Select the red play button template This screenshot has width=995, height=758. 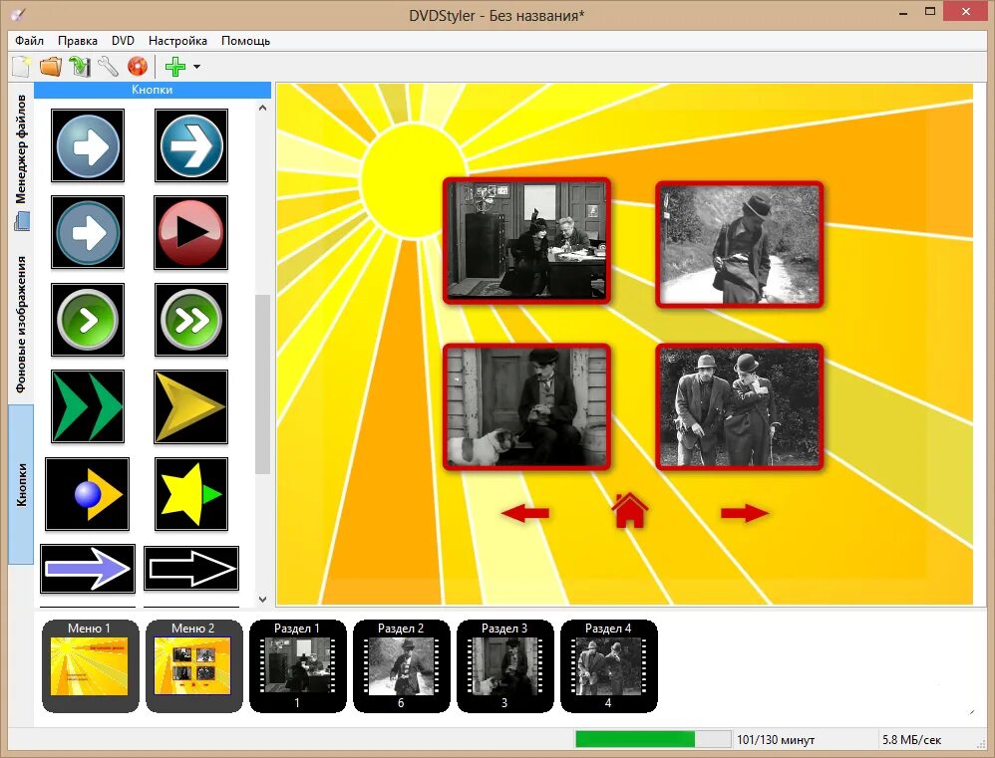coord(191,233)
